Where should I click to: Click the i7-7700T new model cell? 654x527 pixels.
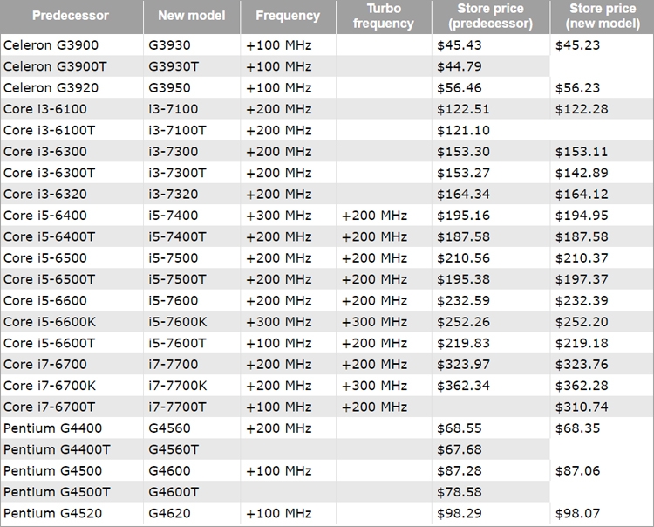coord(178,407)
